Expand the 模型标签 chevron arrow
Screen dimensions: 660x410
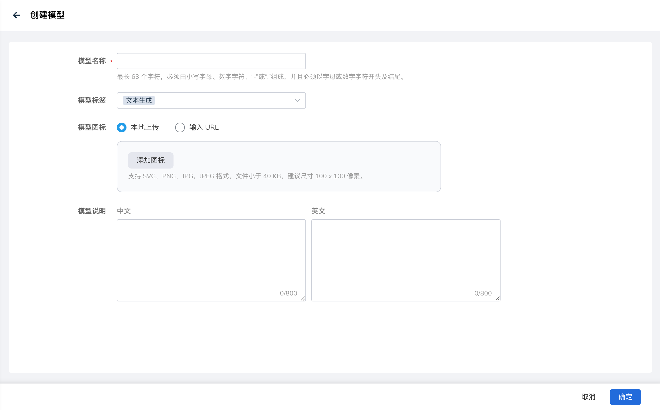pyautogui.click(x=297, y=100)
